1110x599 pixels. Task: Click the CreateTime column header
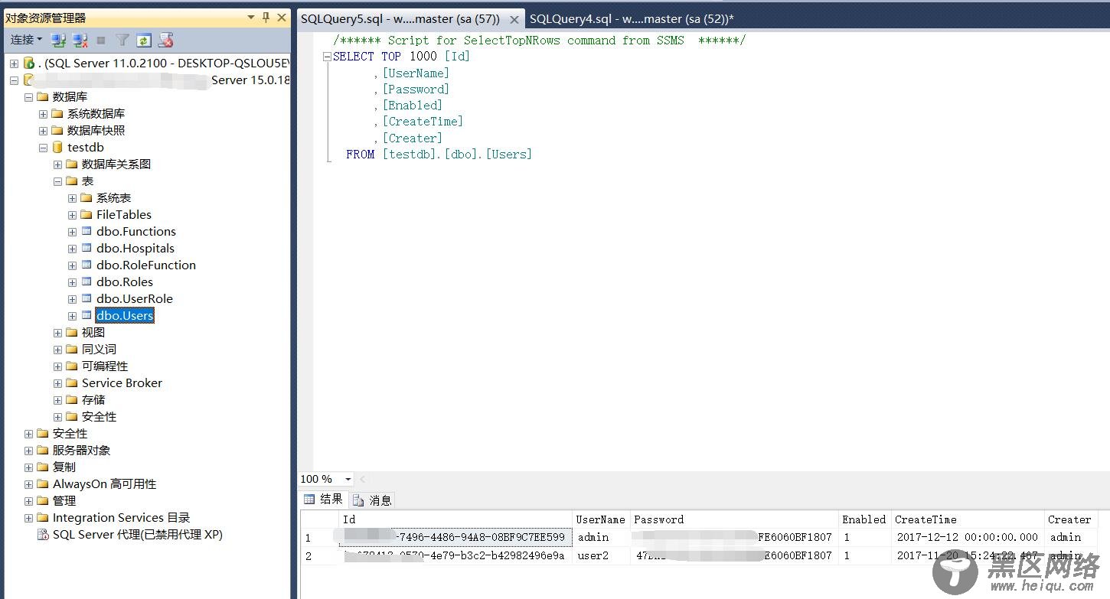[968, 519]
